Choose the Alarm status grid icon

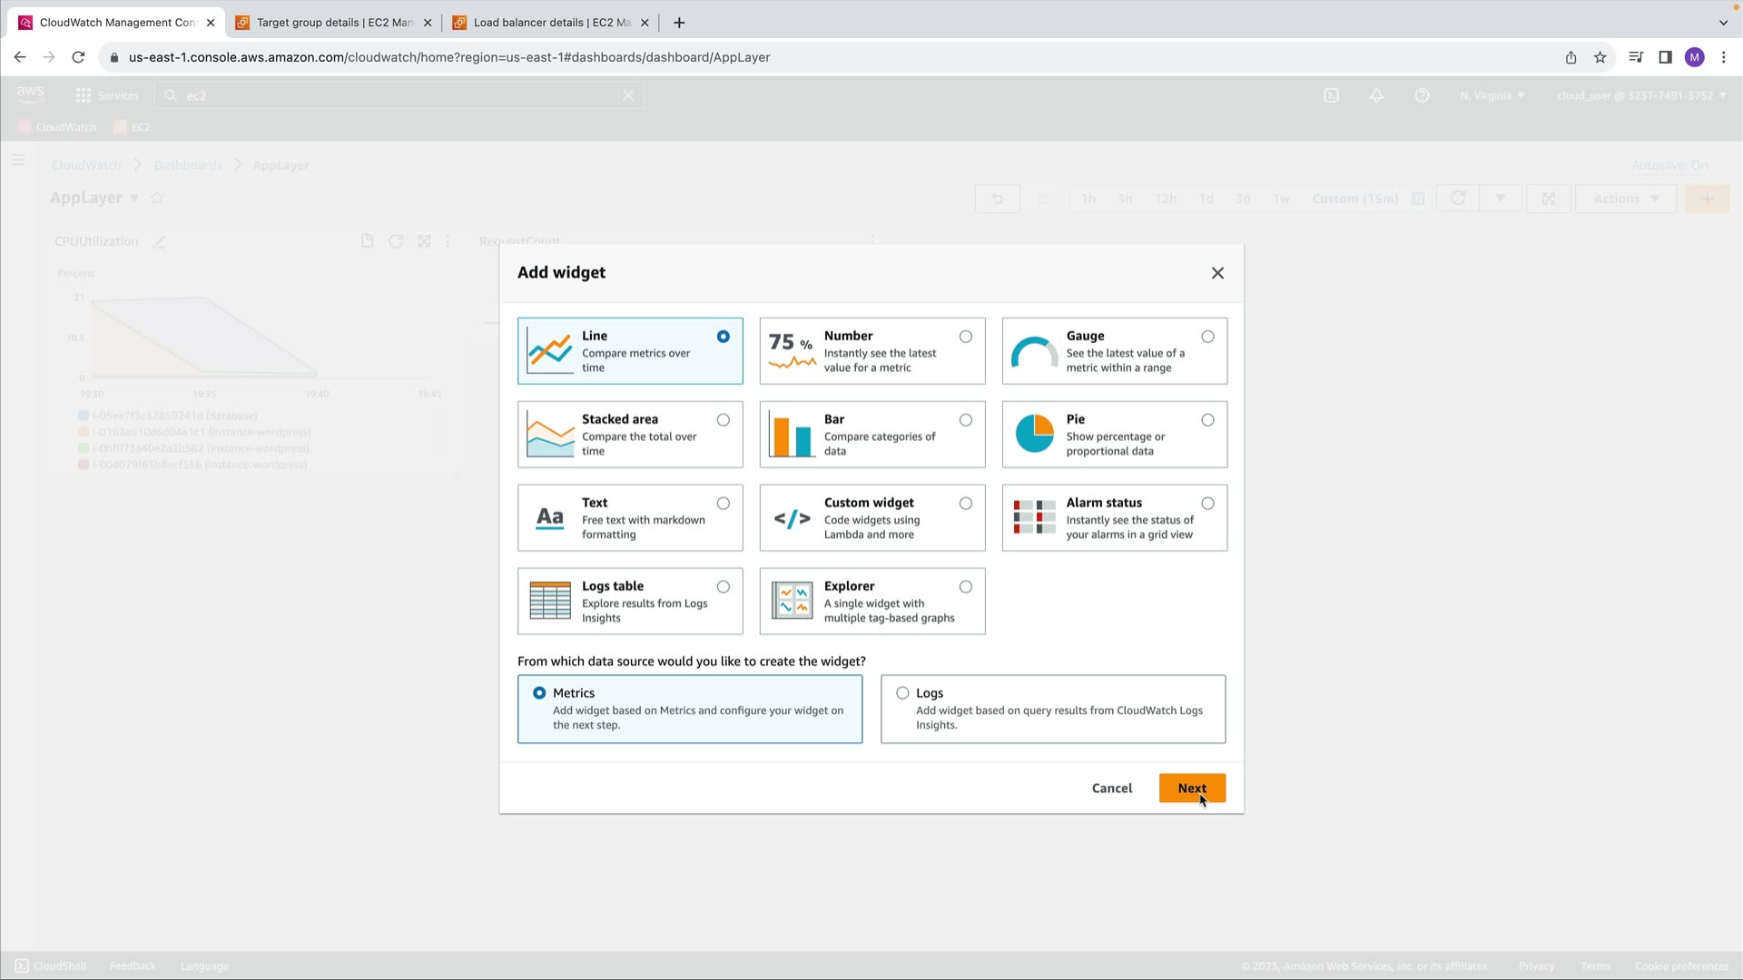point(1034,518)
